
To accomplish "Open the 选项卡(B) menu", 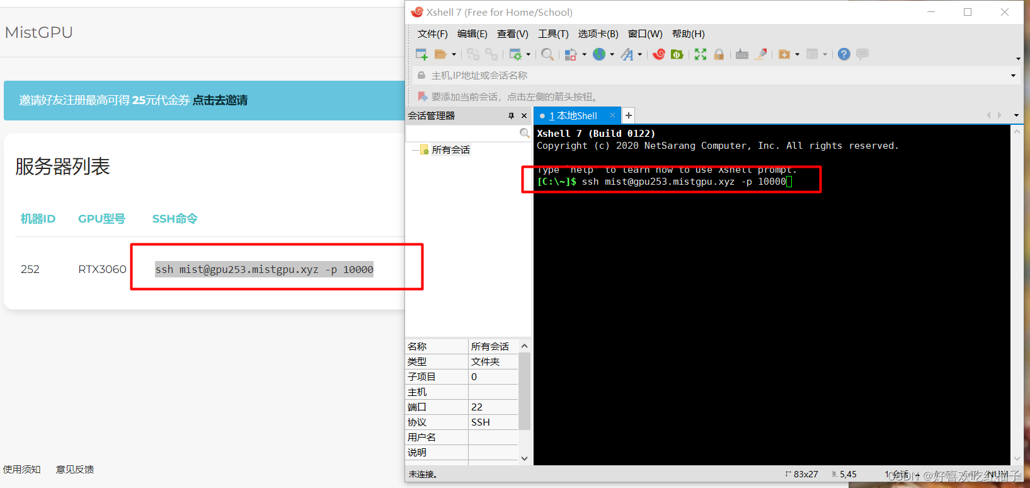I will (x=598, y=34).
